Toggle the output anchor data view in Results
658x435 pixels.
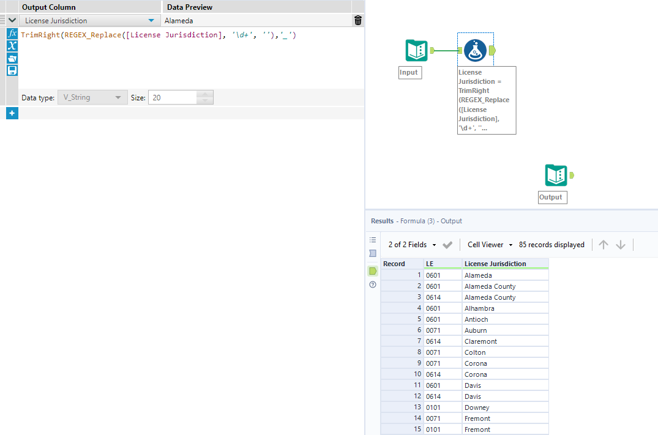click(373, 270)
